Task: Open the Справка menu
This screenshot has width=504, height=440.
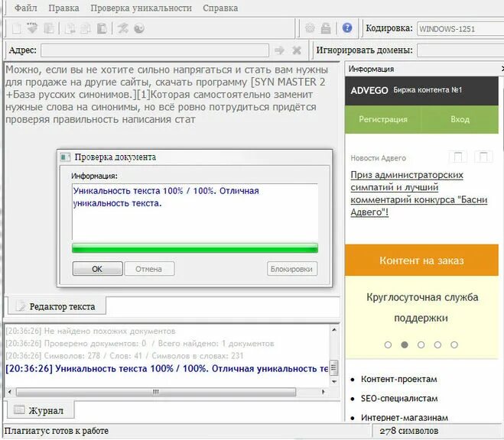Action: coord(220,8)
